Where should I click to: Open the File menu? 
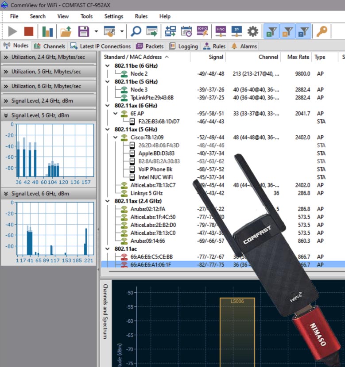[14, 16]
